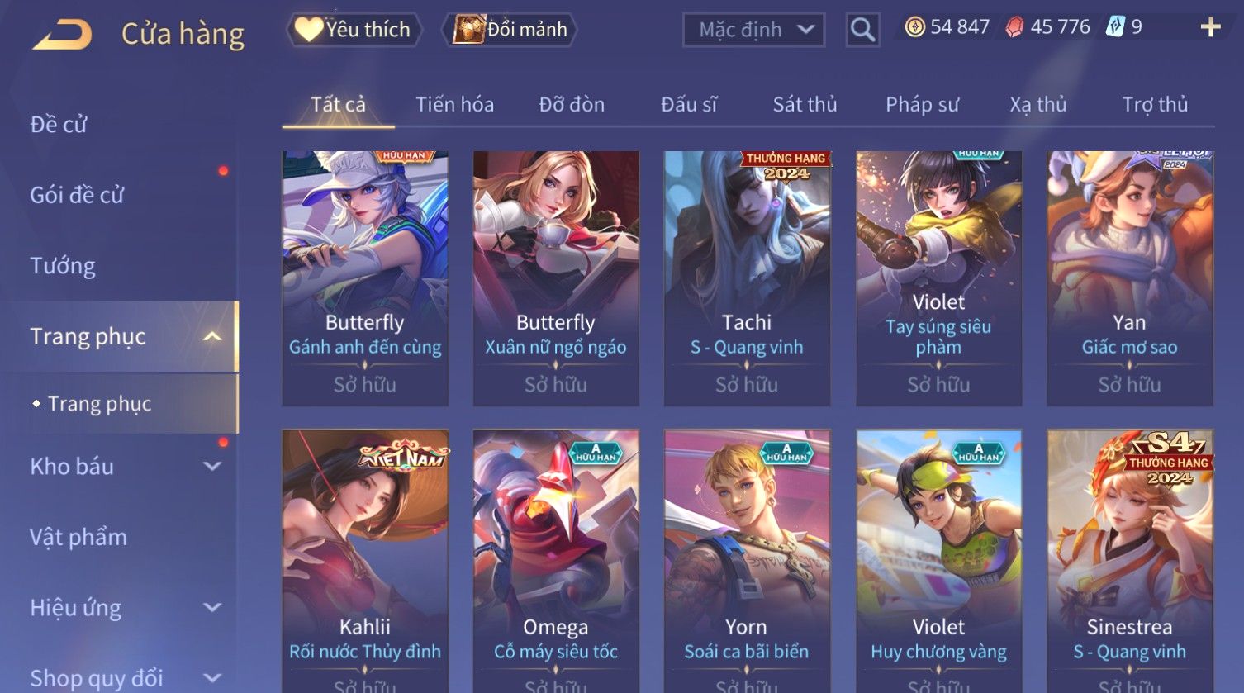Select the Sát thủ category tab
1244x693 pixels.
coord(805,105)
